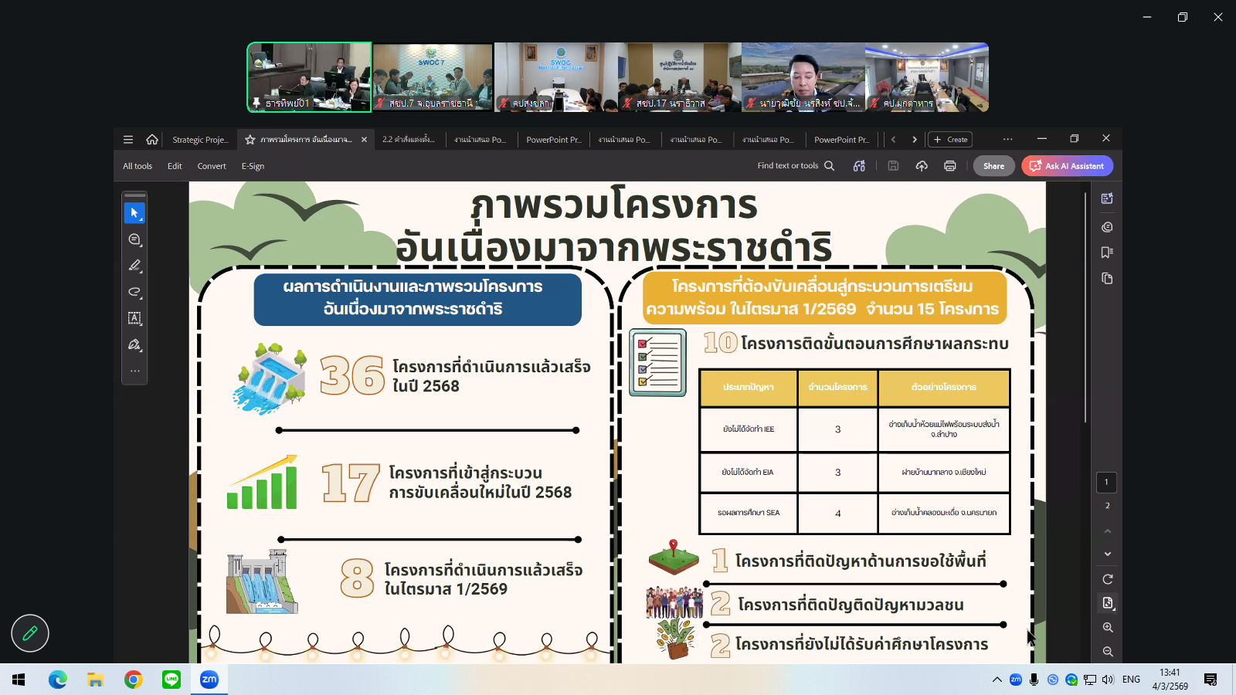The image size is (1236, 695).
Task: Select the arrow Selection tool
Action: point(134,213)
